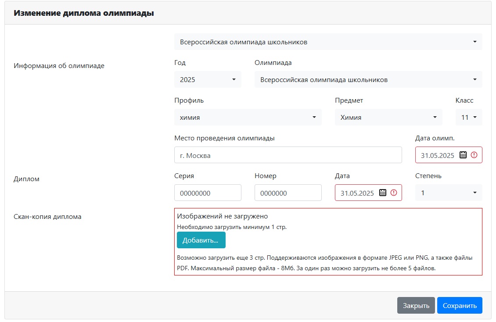Open the Год dropdown showing 2025
This screenshot has width=496, height=322.
[208, 80]
